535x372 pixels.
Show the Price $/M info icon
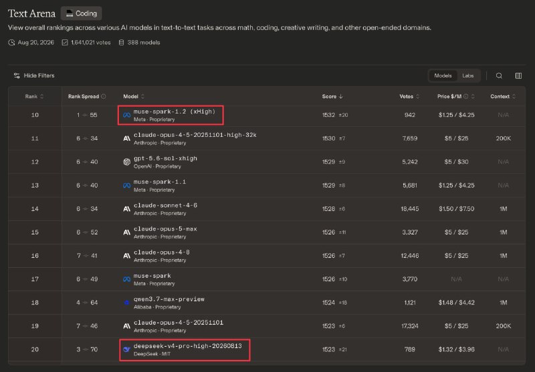(465, 96)
